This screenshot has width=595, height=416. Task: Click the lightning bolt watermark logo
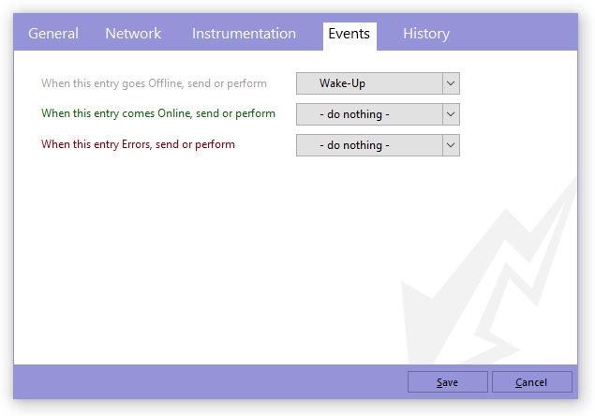click(x=487, y=281)
